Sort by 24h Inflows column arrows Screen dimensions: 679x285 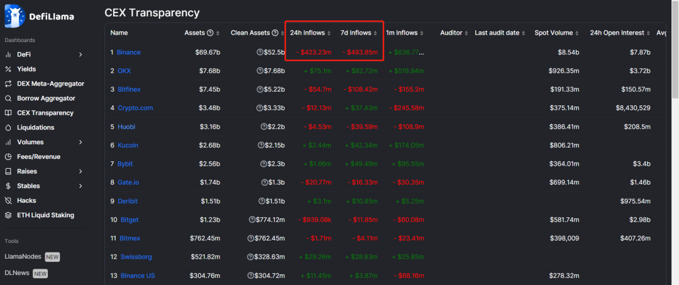(x=329, y=33)
